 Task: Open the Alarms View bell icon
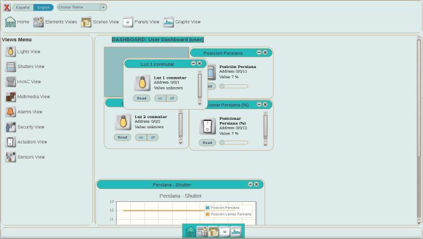10,112
